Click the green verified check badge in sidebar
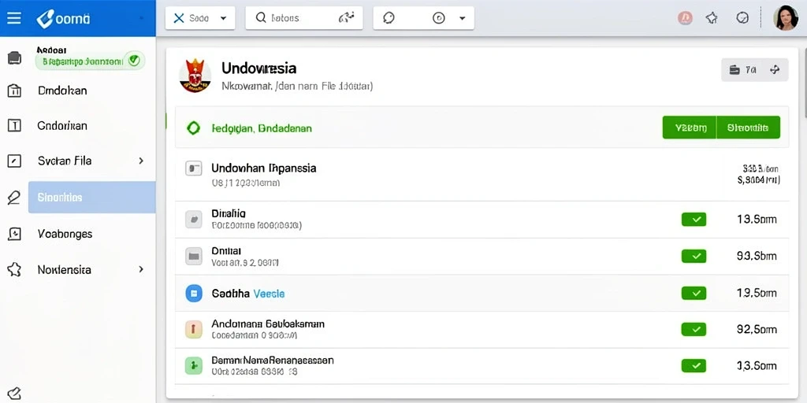Viewport: 807px width, 403px height. click(x=134, y=60)
